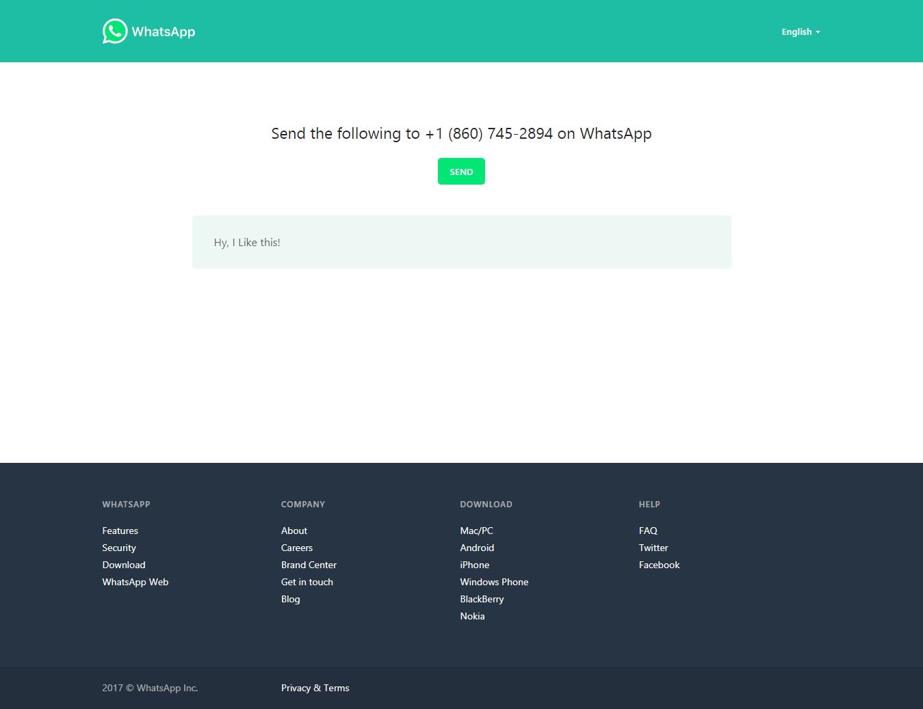Image resolution: width=923 pixels, height=709 pixels.
Task: Open the Twitter help link
Action: (653, 548)
